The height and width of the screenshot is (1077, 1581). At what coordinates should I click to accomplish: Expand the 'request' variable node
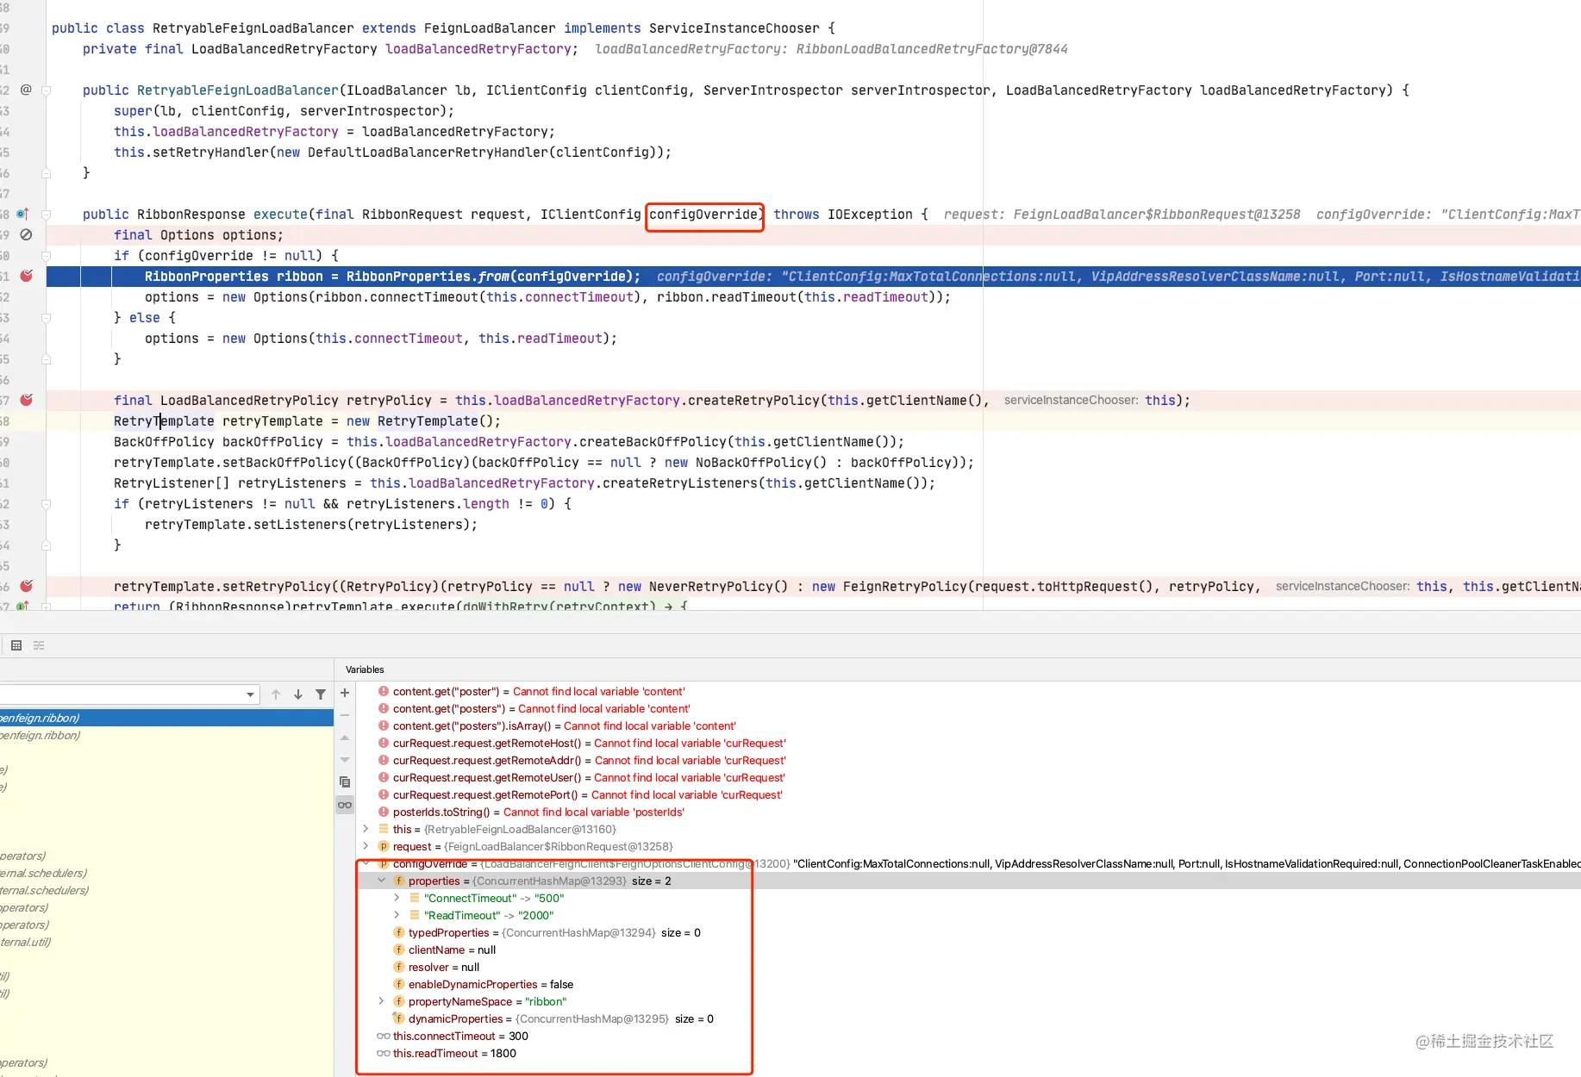(366, 846)
